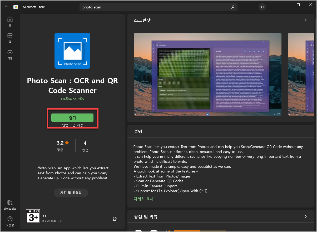
Task: Go to 홈 in the sidebar
Action: [x=10, y=22]
